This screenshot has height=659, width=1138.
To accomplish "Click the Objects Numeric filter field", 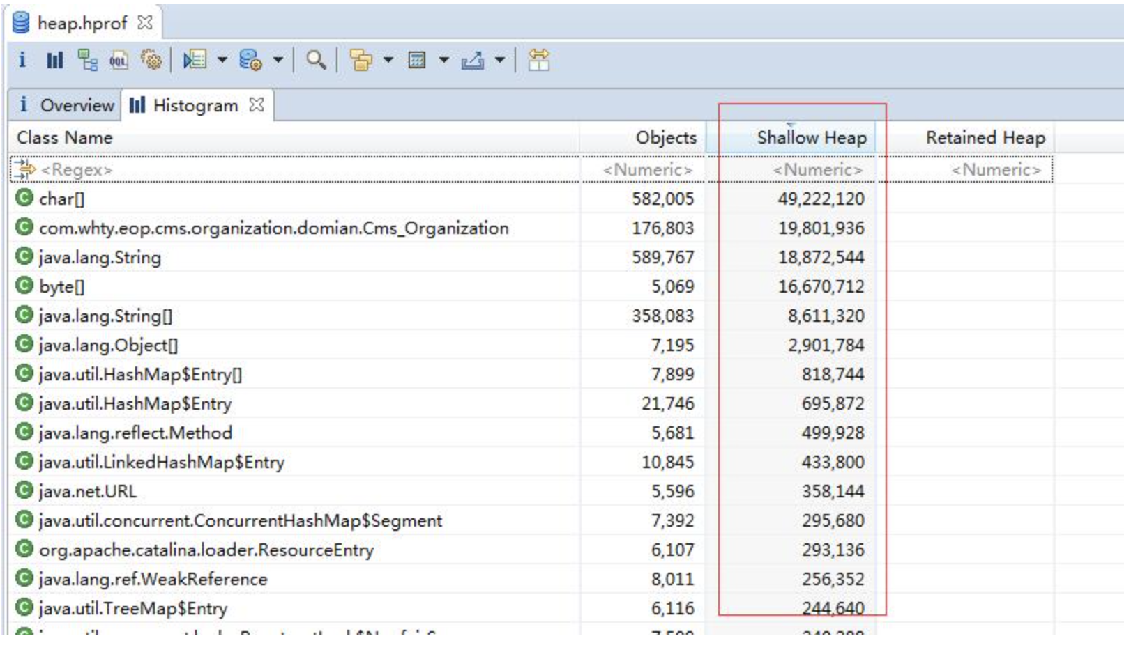I will click(x=643, y=169).
